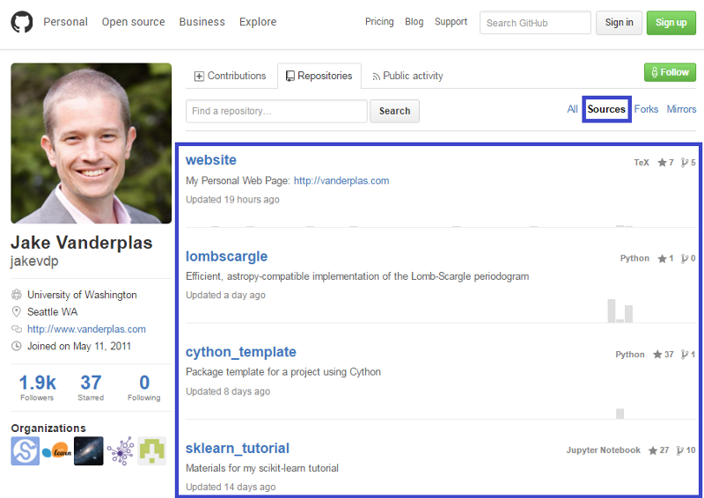
Task: View the 1.9k Followers list
Action: pyautogui.click(x=37, y=387)
